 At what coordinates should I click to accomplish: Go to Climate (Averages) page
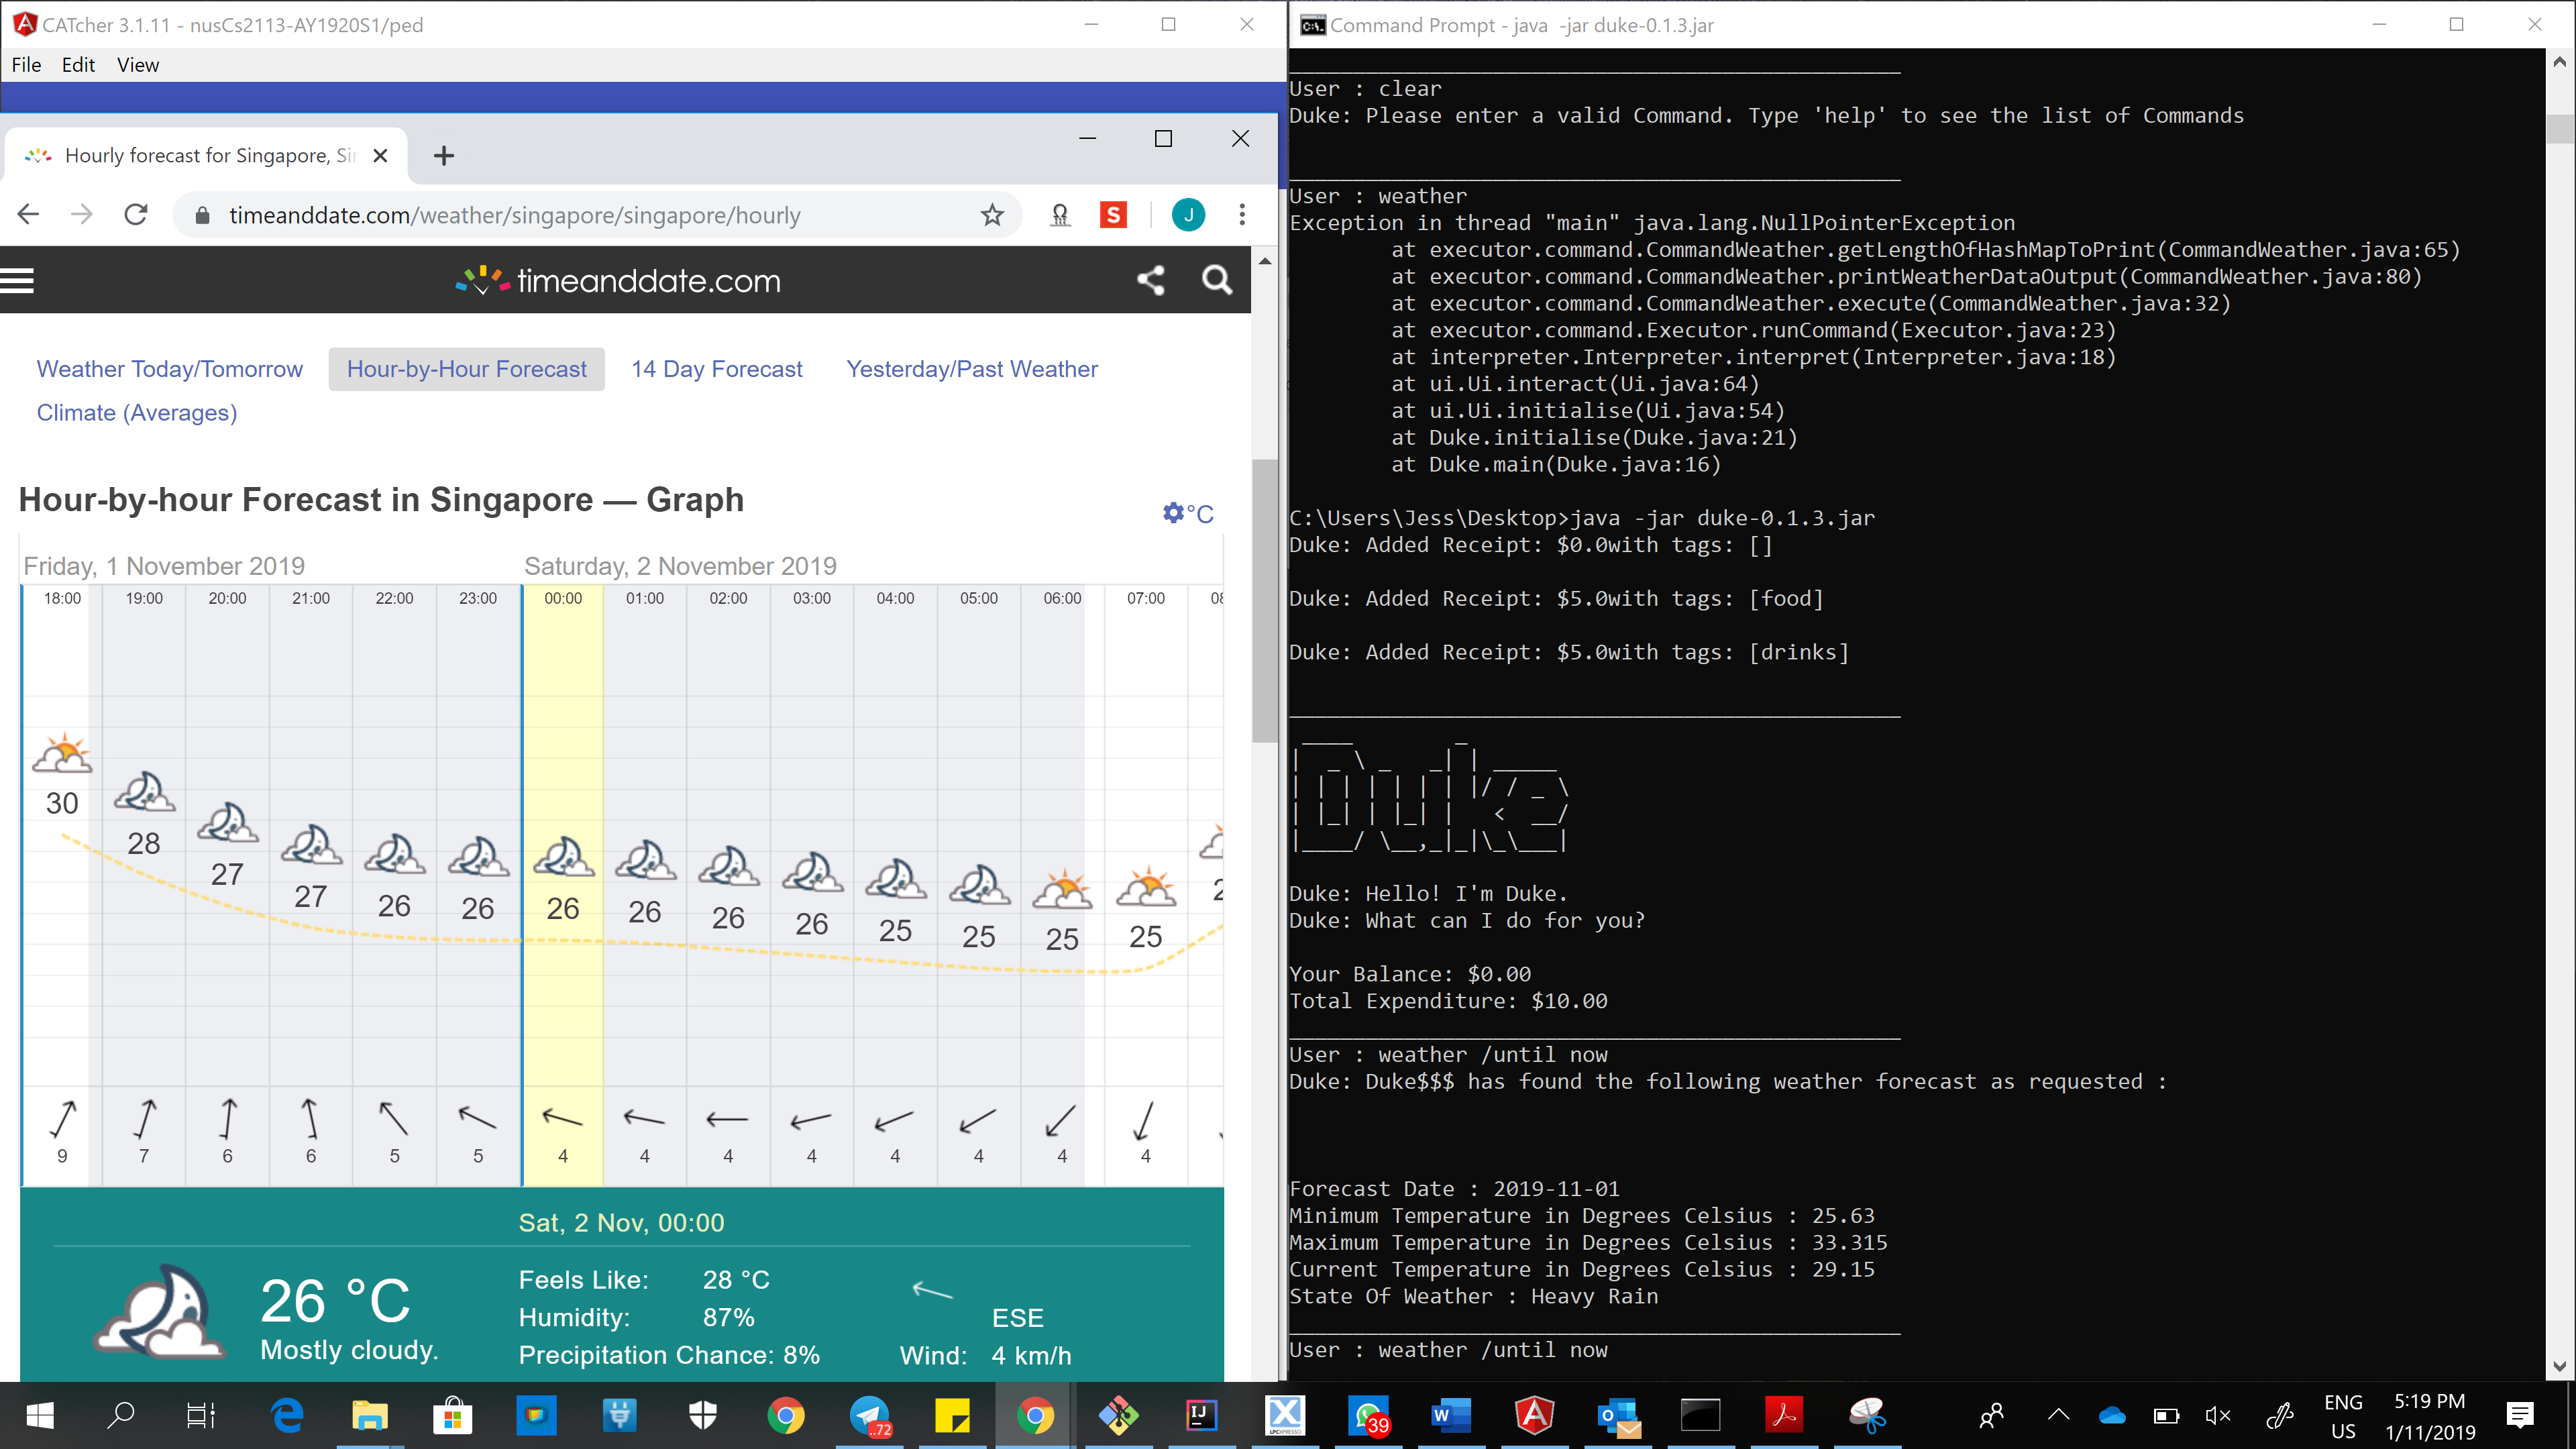137,413
